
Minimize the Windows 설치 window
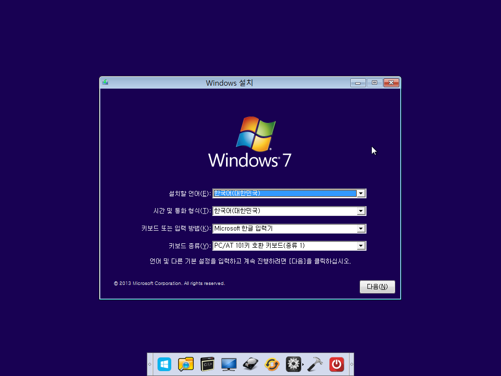tap(358, 83)
